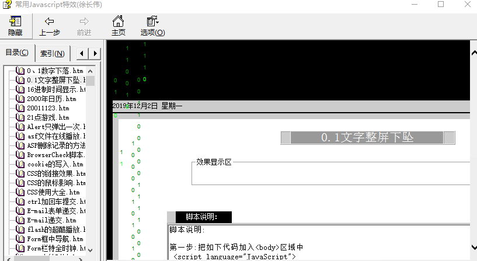The width and height of the screenshot is (477, 261).
Task: Open the 2000年日历.htm topic
Action: click(x=48, y=99)
